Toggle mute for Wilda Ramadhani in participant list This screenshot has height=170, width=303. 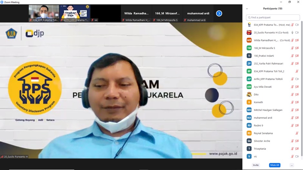point(292,40)
